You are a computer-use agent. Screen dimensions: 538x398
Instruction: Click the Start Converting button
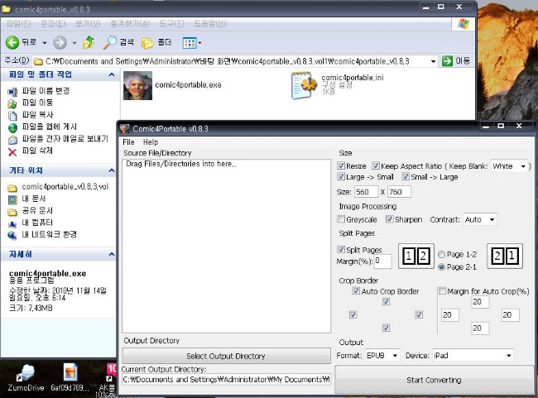pyautogui.click(x=434, y=380)
